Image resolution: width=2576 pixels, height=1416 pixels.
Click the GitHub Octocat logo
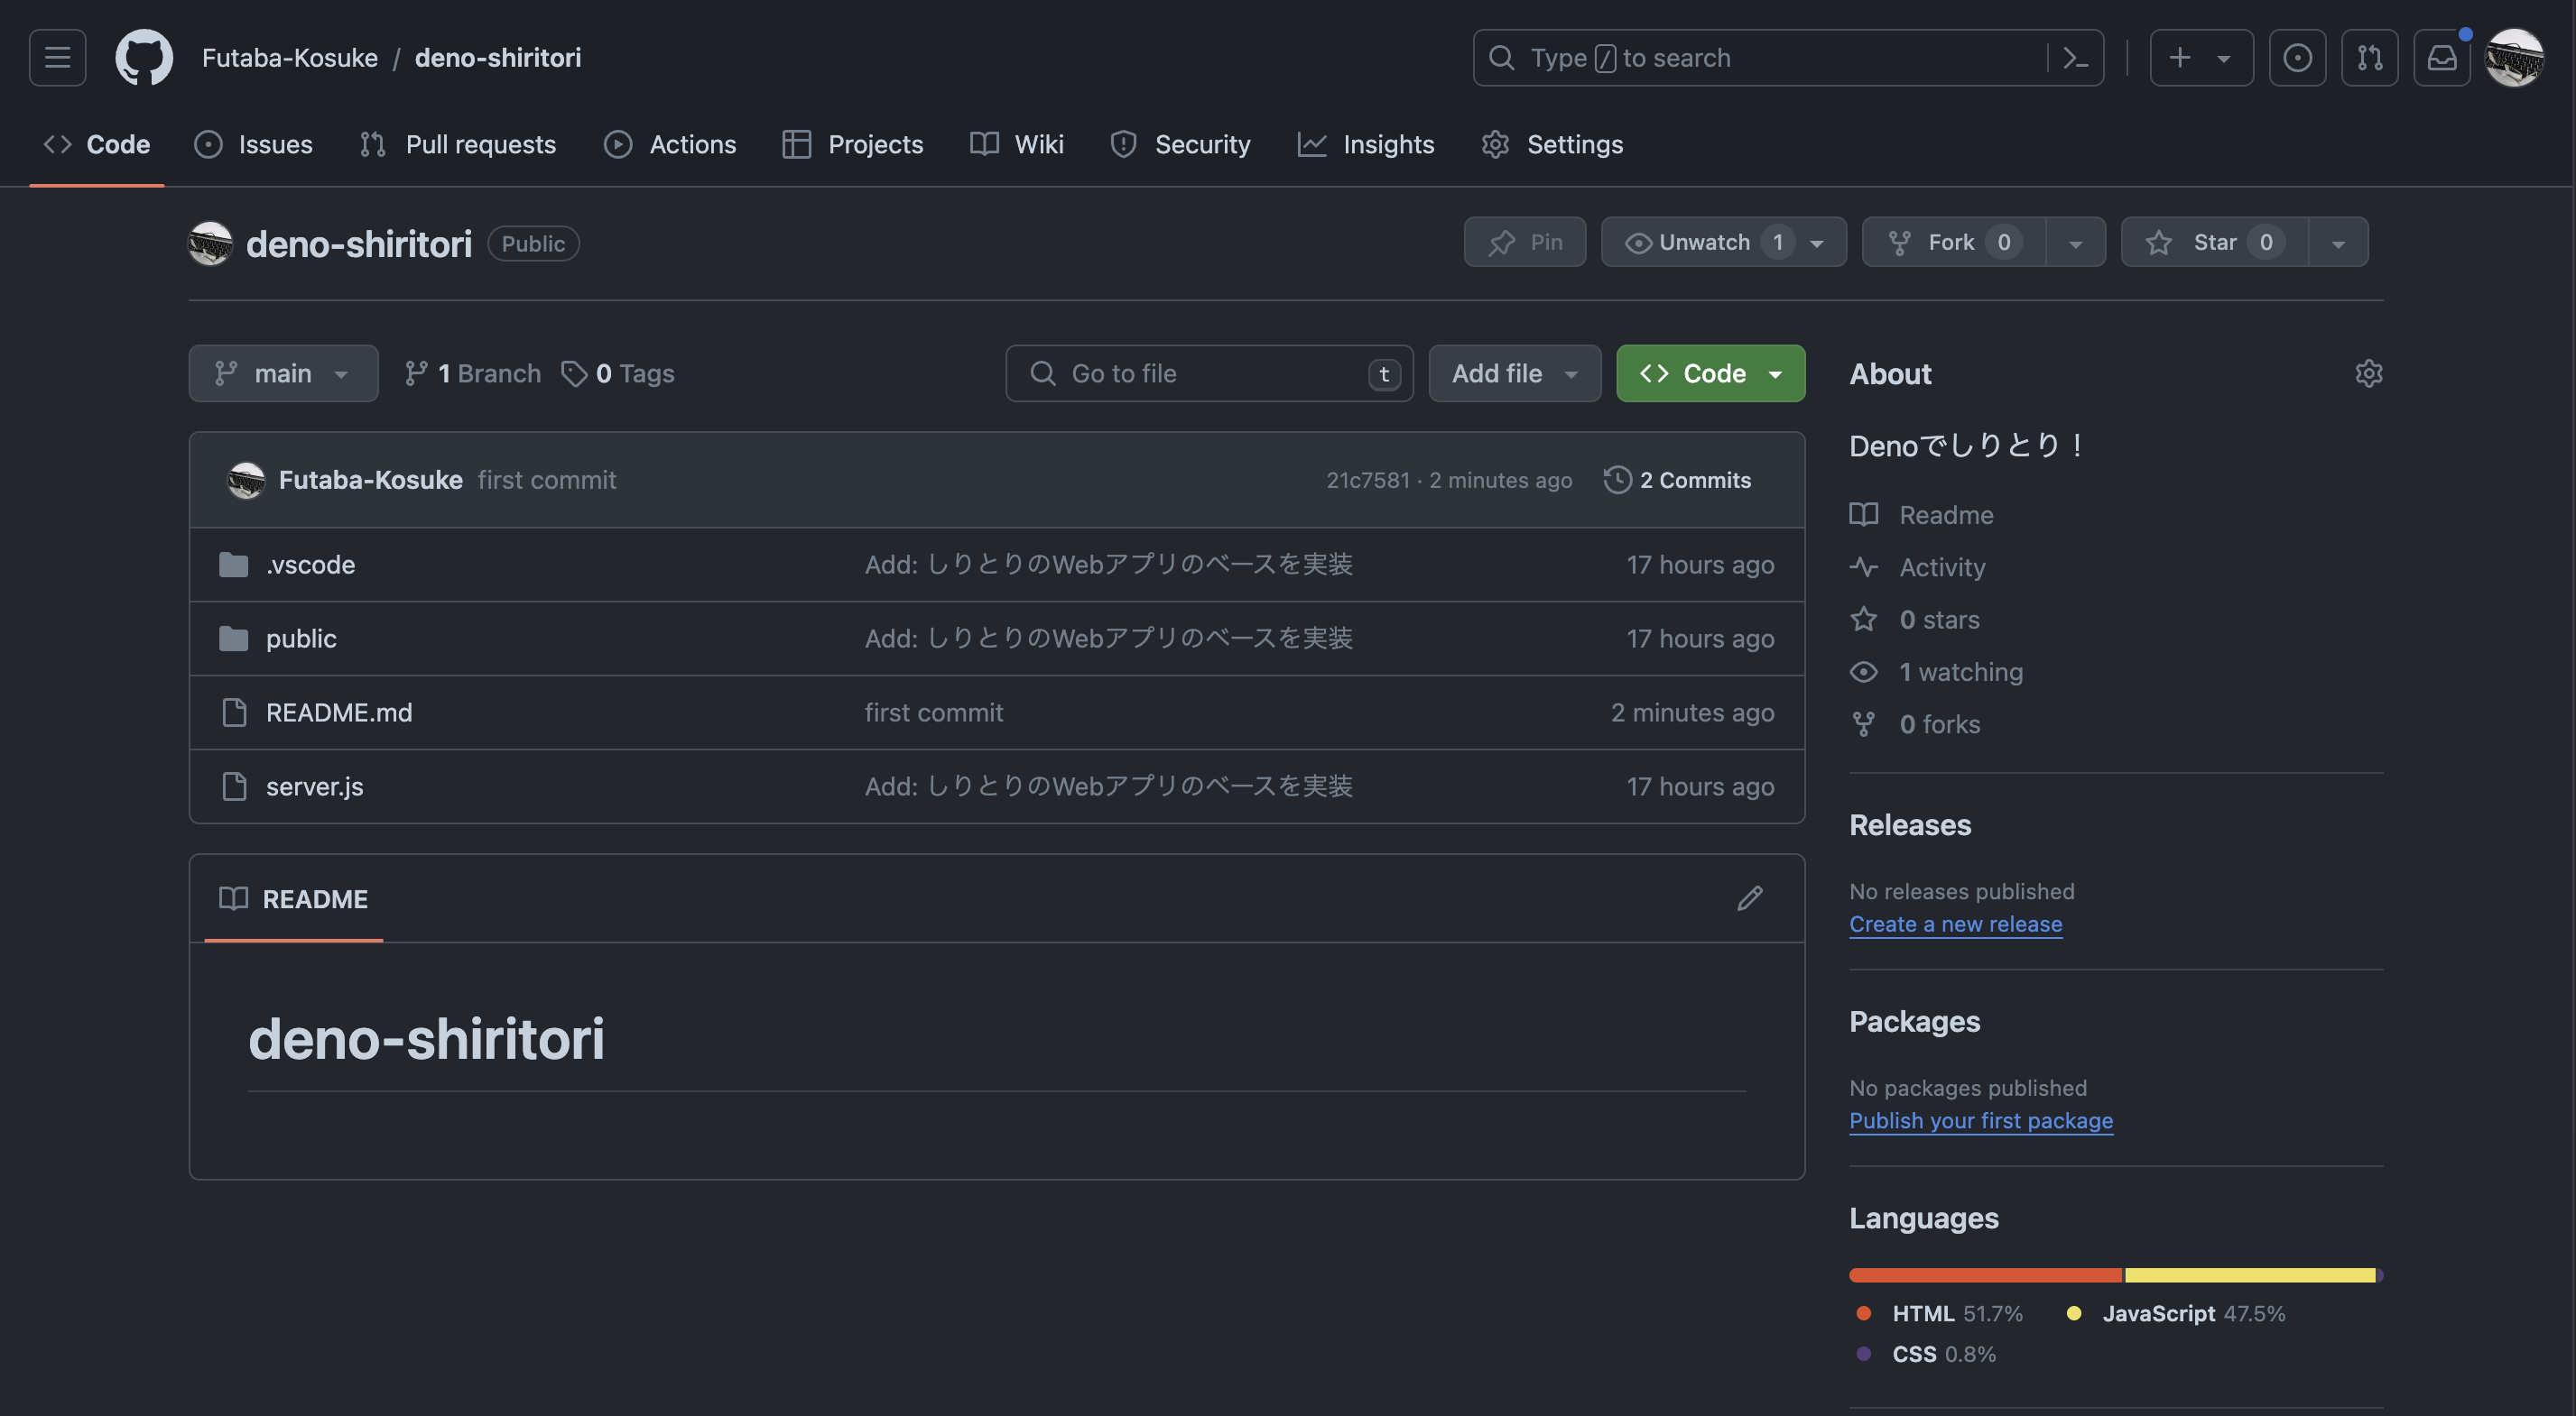[x=144, y=57]
